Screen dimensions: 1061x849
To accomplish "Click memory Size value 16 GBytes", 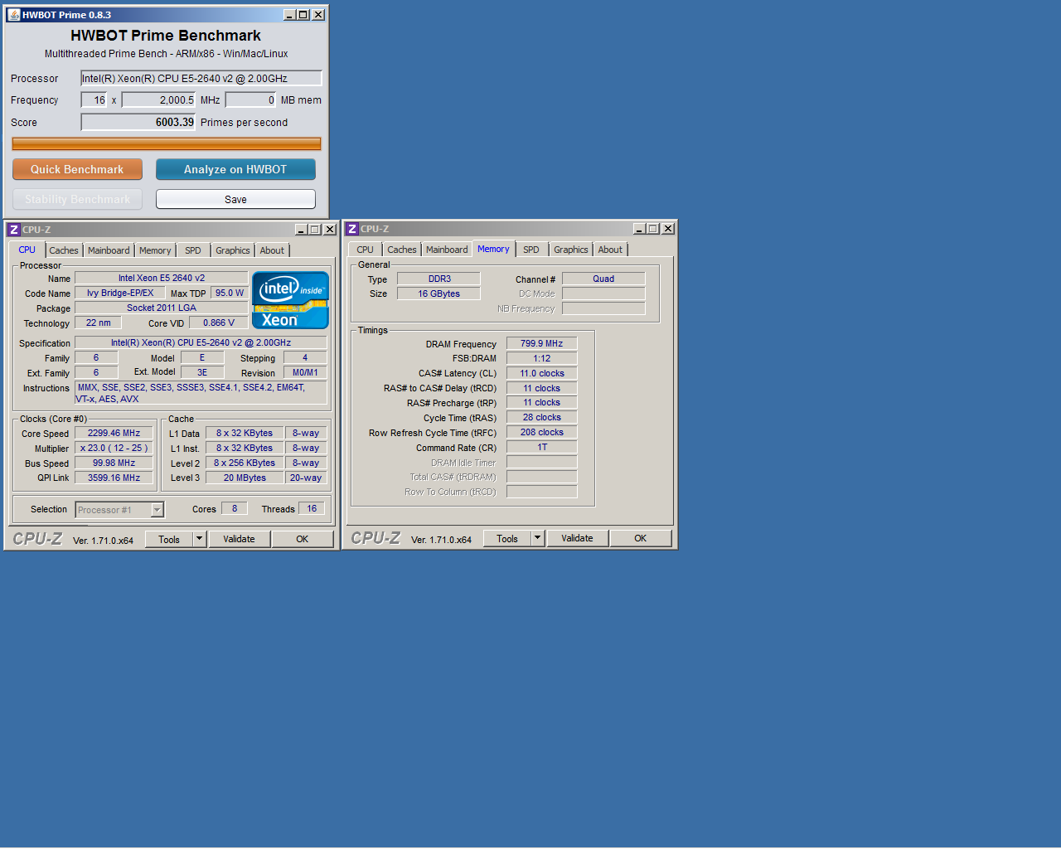I will pyautogui.click(x=439, y=294).
